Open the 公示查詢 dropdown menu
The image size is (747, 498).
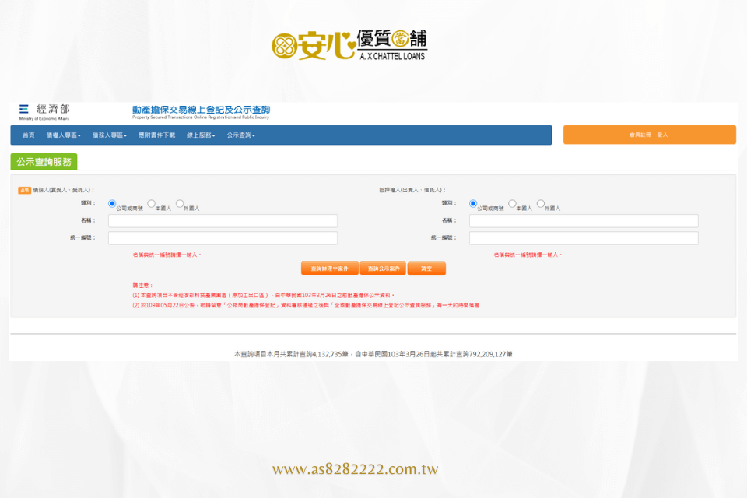(241, 135)
